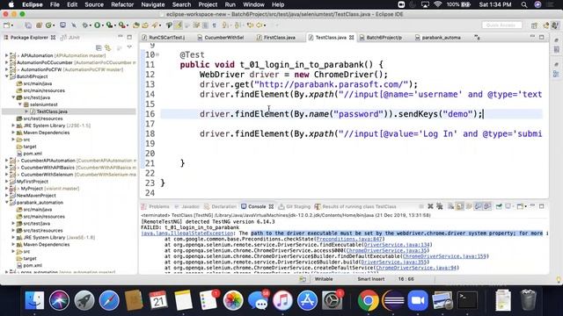Click the External Tools run icon

tap(122, 25)
